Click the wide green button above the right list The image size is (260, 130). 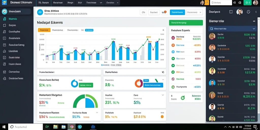pos(186,23)
